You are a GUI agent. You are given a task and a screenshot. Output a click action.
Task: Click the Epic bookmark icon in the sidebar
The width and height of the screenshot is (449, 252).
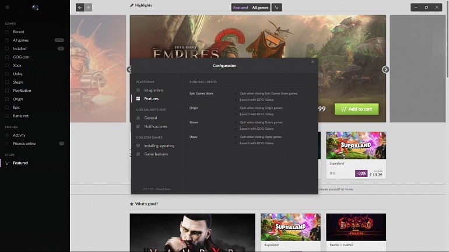click(x=7, y=108)
